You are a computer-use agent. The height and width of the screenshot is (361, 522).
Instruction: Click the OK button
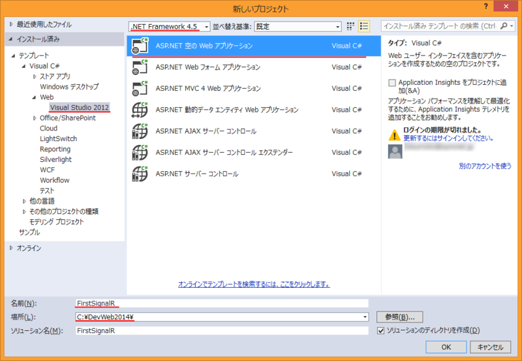coord(446,347)
